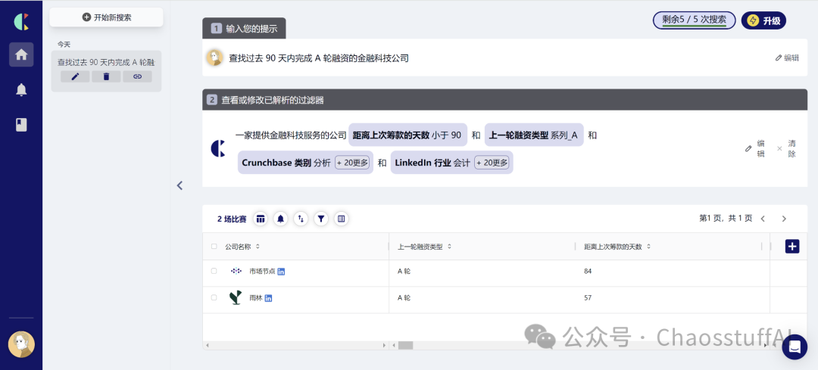Check the 雨林 row checkbox
The height and width of the screenshot is (370, 818).
(214, 297)
